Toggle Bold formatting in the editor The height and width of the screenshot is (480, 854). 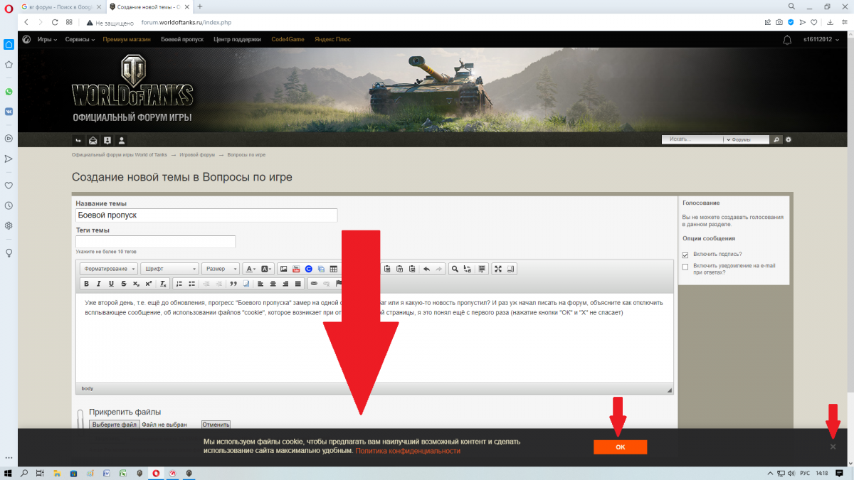(x=86, y=284)
